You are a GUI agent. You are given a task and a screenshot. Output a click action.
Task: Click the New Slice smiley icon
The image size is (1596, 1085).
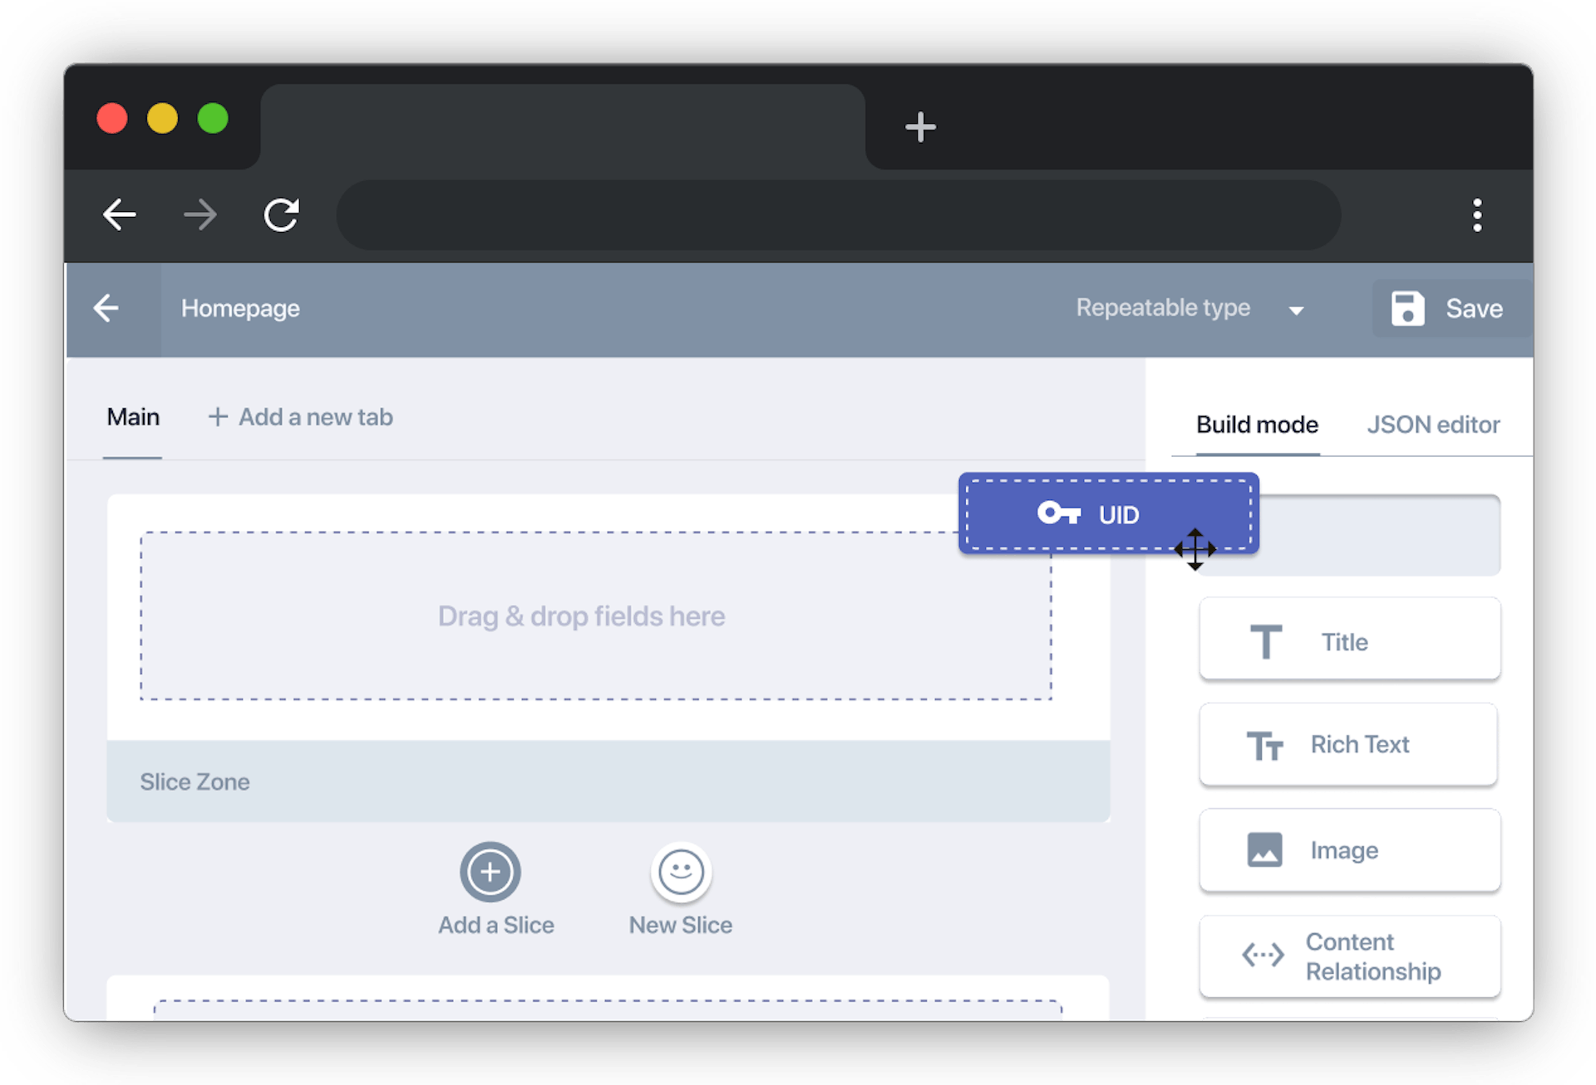click(681, 872)
